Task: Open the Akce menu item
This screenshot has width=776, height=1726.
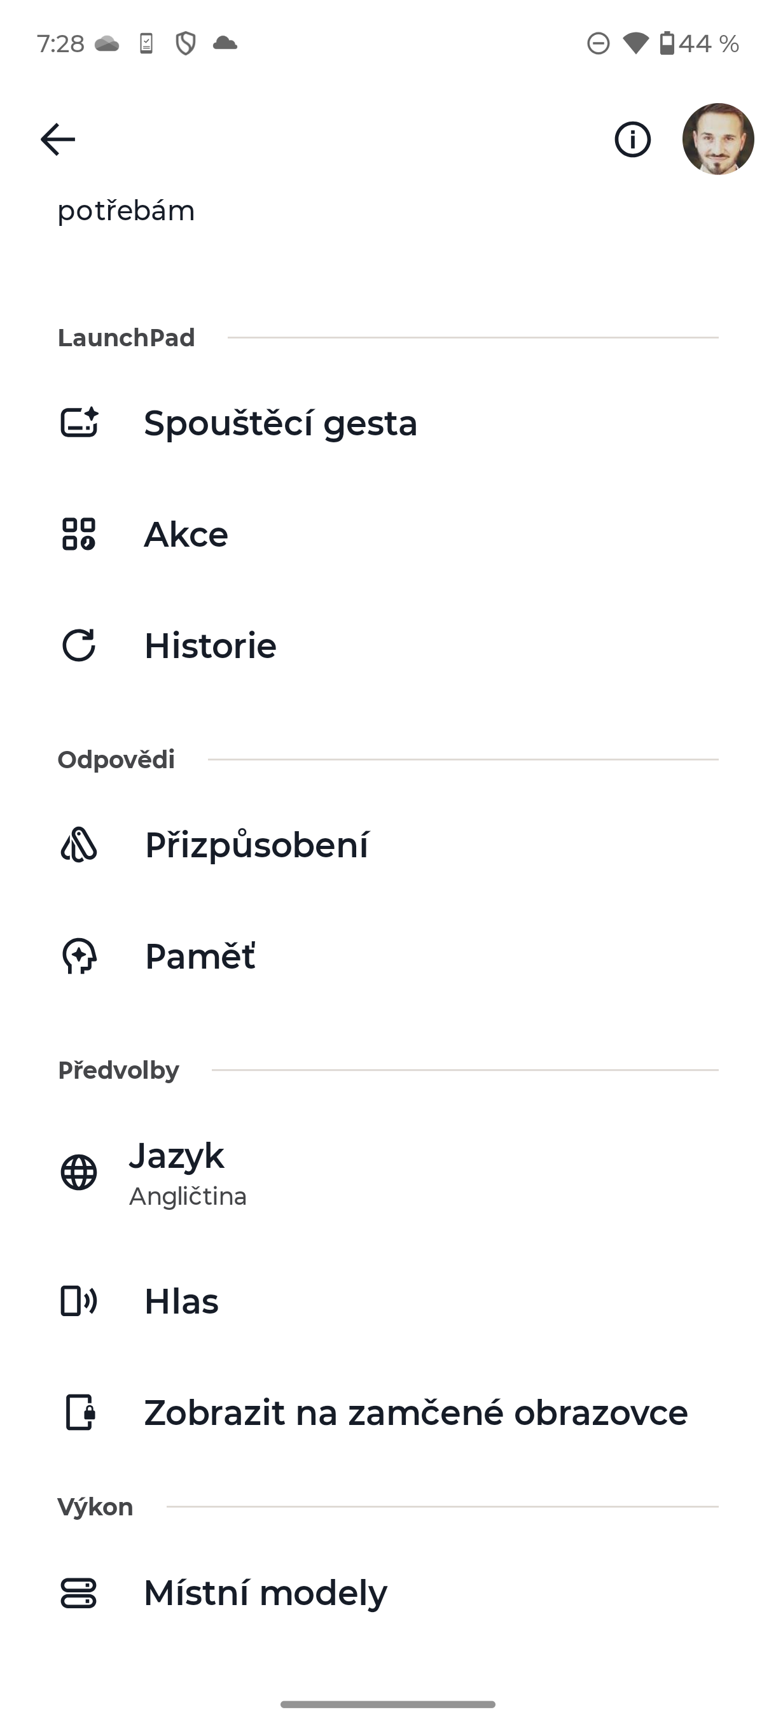Action: [x=186, y=535]
